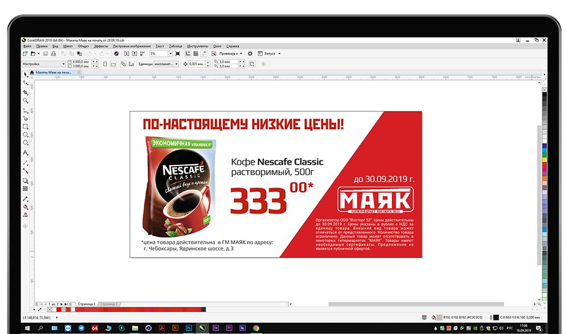Screen dimensions: 567x334
Task: Select the Zoom magnifier tool
Action: (25, 100)
